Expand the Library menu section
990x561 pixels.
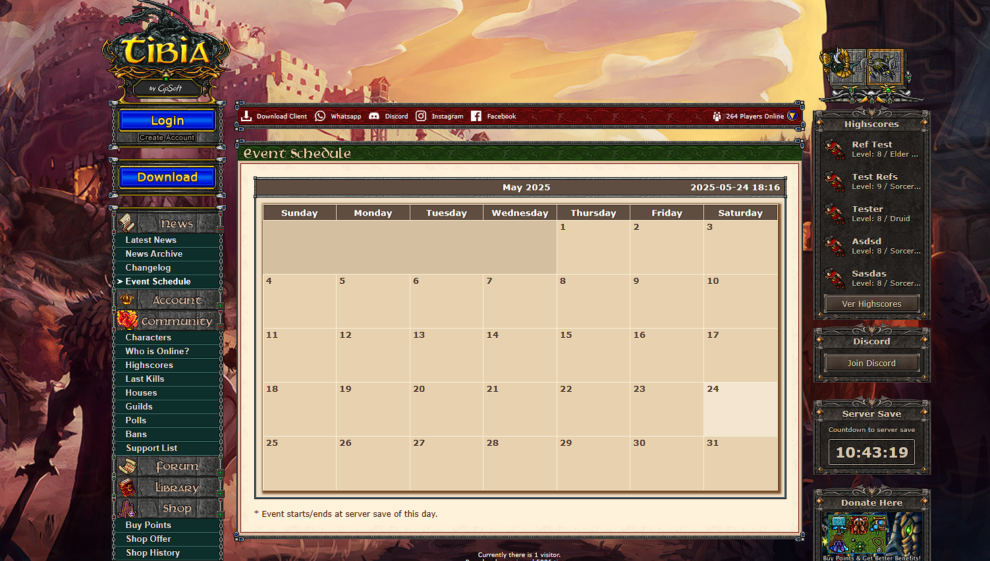[x=169, y=487]
